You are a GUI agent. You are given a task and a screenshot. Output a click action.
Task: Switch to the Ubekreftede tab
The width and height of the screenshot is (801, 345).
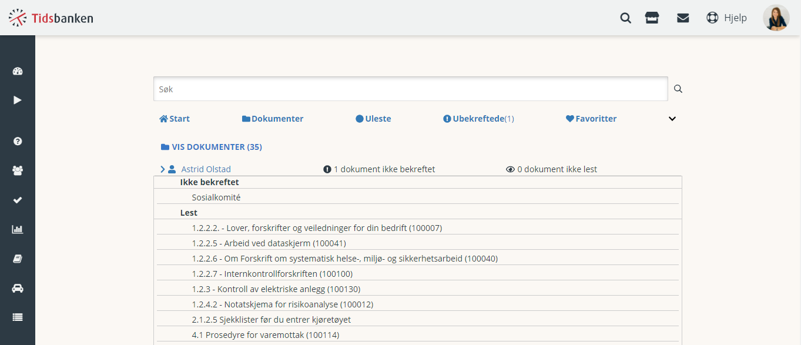point(478,119)
